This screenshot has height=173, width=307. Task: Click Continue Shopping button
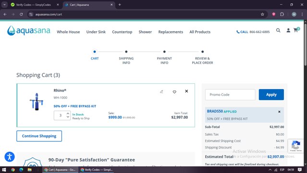pyautogui.click(x=39, y=136)
